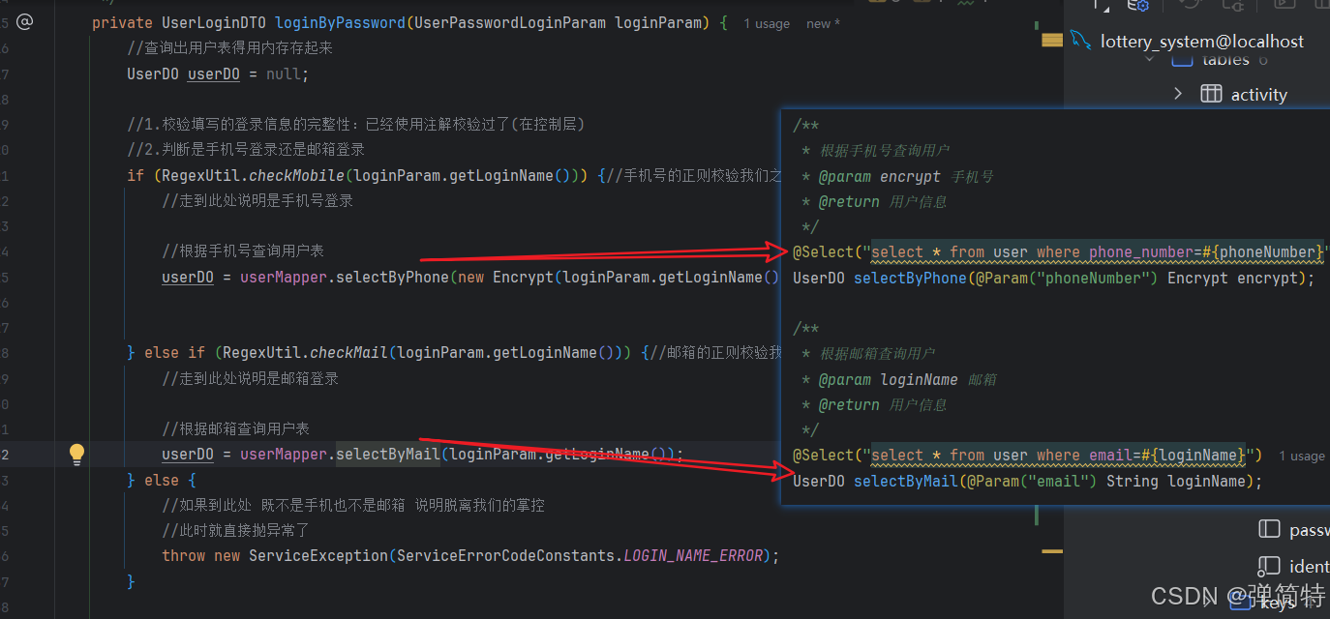Click comment 根据手机号查询用户表 in editor
This screenshot has height=619, width=1330.
[243, 251]
